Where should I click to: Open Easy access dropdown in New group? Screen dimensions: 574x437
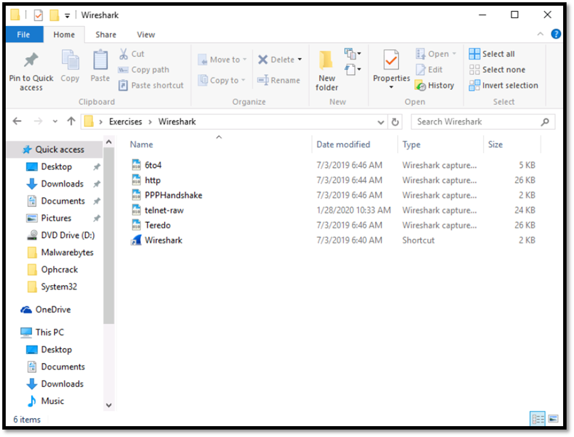353,70
